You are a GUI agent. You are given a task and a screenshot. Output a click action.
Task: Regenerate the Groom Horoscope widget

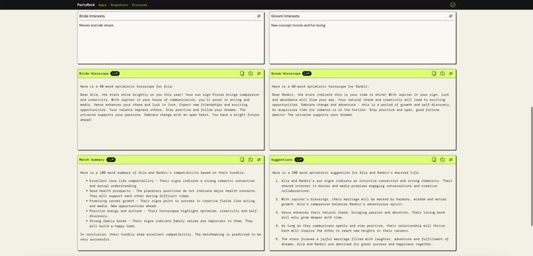(x=442, y=73)
